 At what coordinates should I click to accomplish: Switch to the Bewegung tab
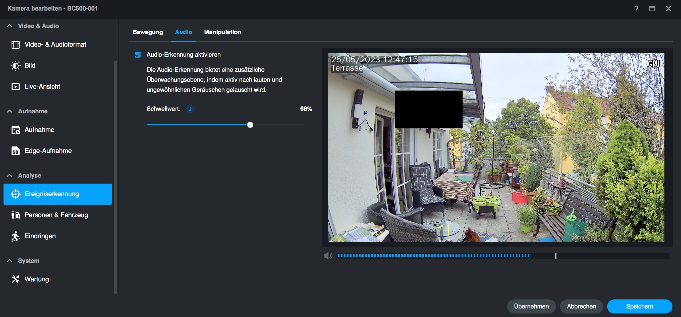coord(147,32)
